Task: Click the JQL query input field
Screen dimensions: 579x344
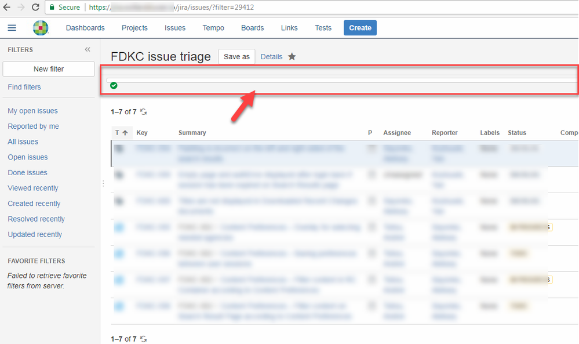Action: pyautogui.click(x=343, y=80)
